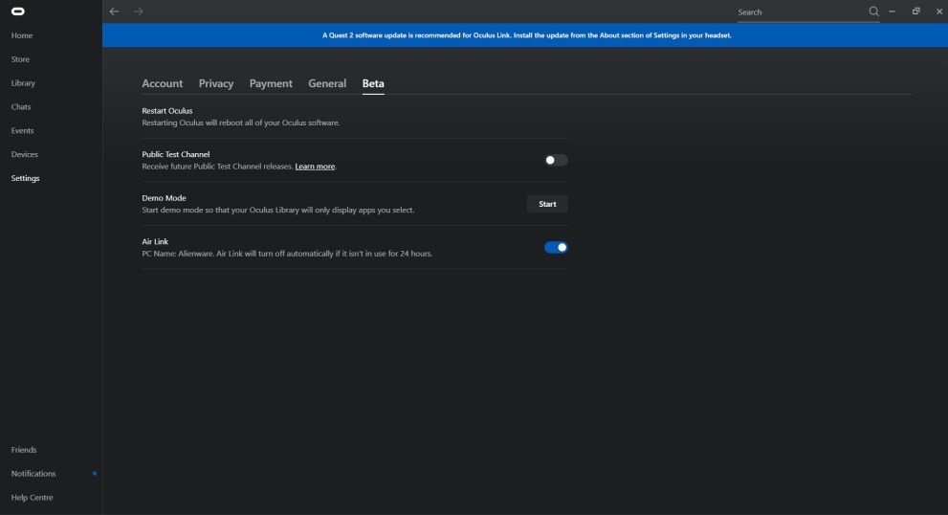Open the Learn more link
This screenshot has width=948, height=515.
click(315, 167)
